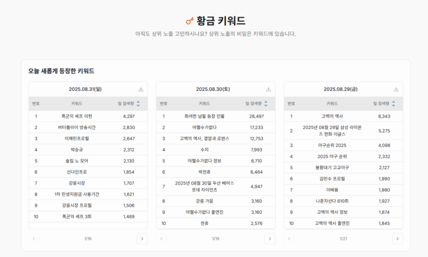Select keyword 고백의 역사 출연진
The width and height of the screenshot is (428, 257).
click(x=332, y=224)
